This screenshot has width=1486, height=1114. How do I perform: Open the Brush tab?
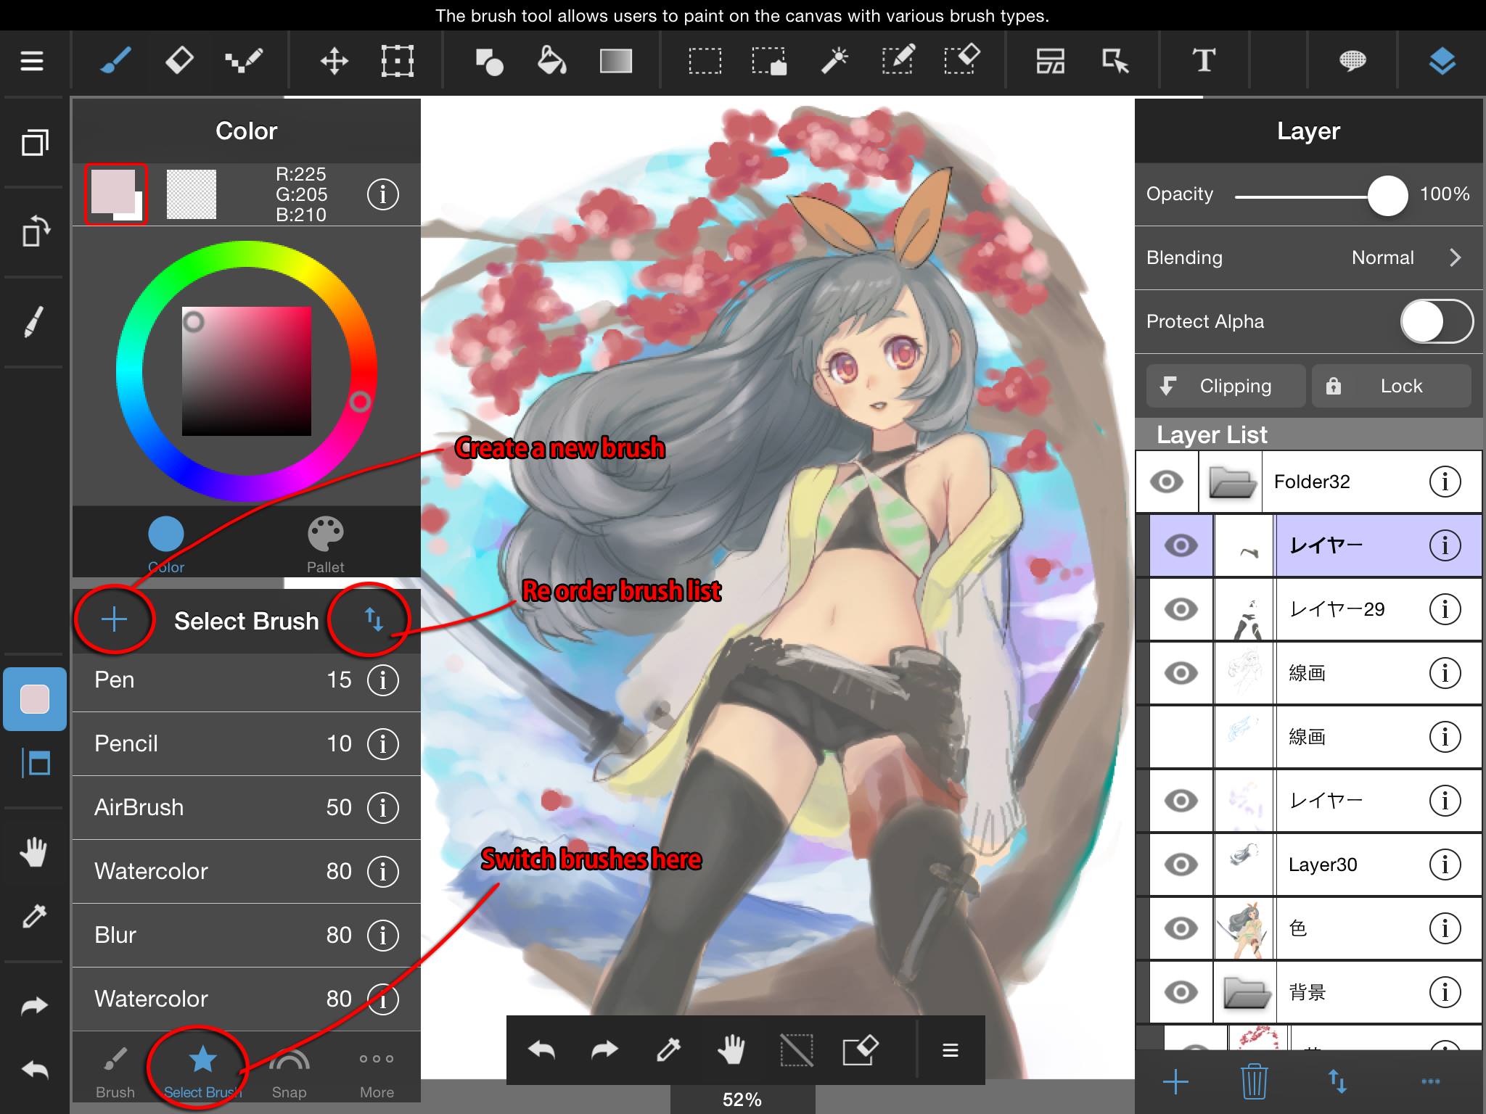point(115,1072)
